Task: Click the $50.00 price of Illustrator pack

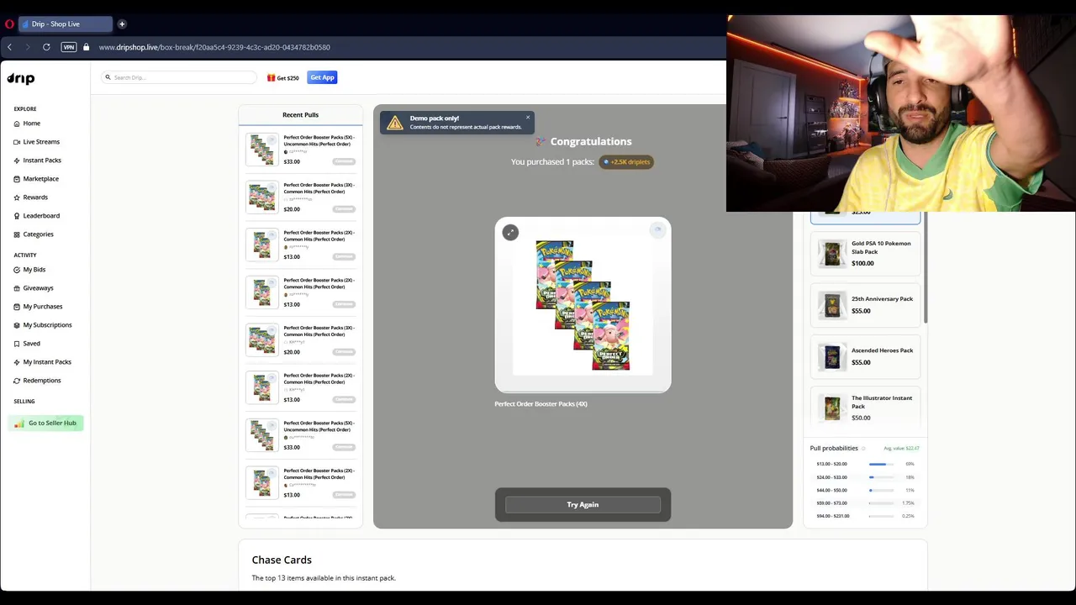Action: pyautogui.click(x=861, y=418)
